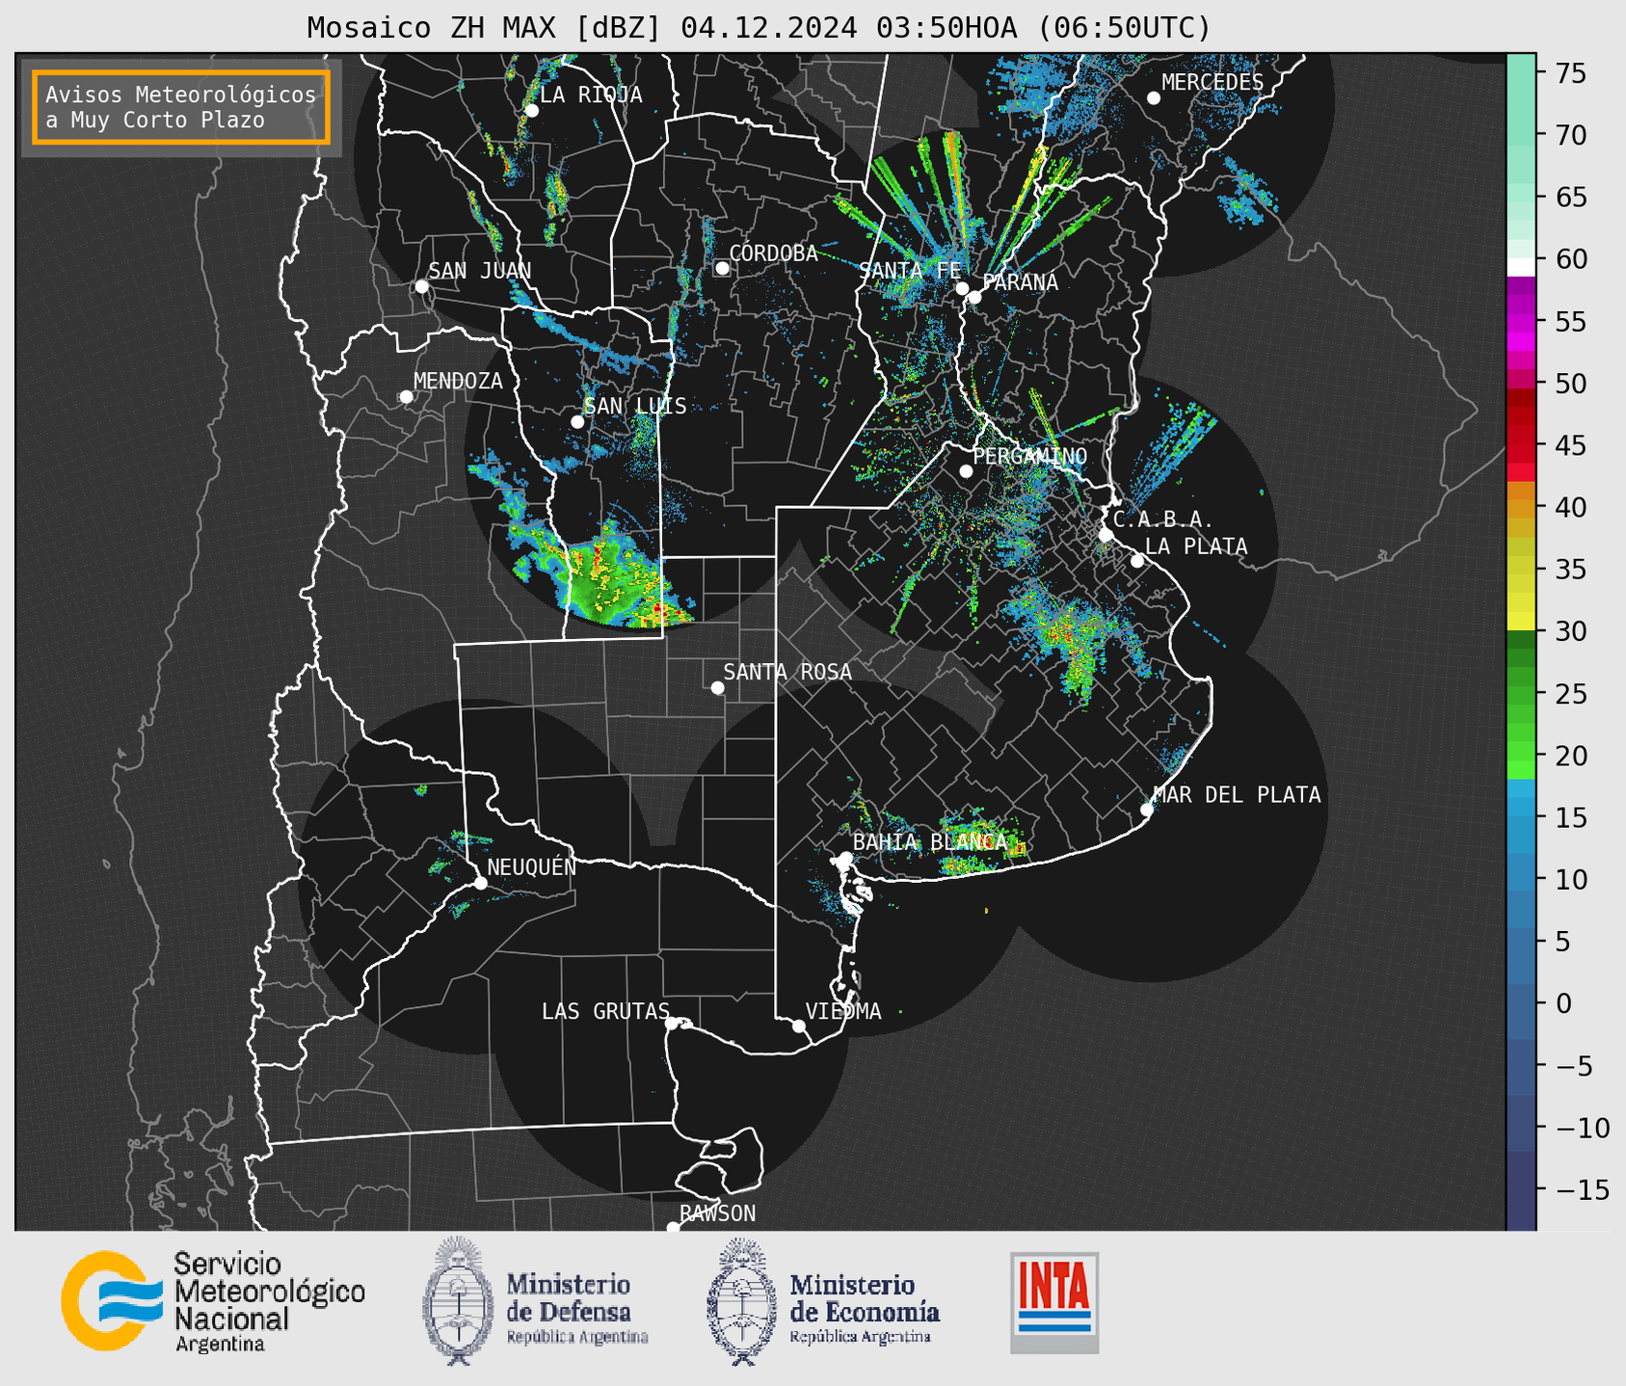Select the SANTA ROSA city marker
The width and height of the screenshot is (1626, 1386).
tap(717, 688)
